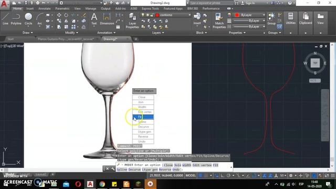Screen dimensions: 336x189
Task: Toggle grid display in status bar
Action: (x=200, y=175)
